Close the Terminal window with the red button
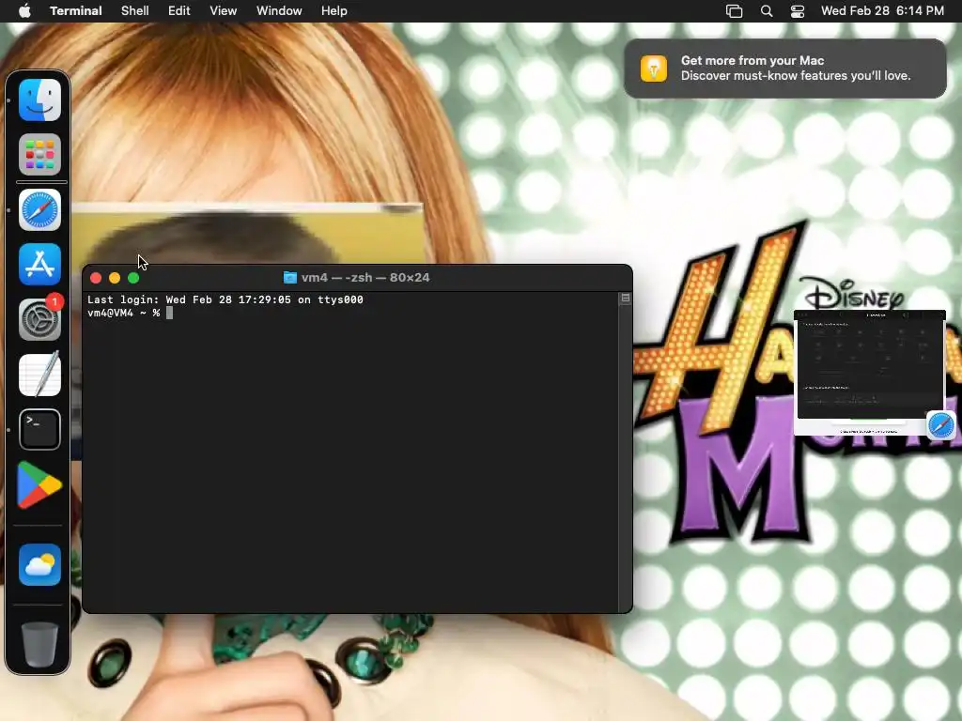962x721 pixels. click(x=96, y=278)
